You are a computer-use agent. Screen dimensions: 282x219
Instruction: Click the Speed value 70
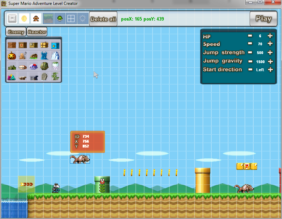pyautogui.click(x=260, y=44)
